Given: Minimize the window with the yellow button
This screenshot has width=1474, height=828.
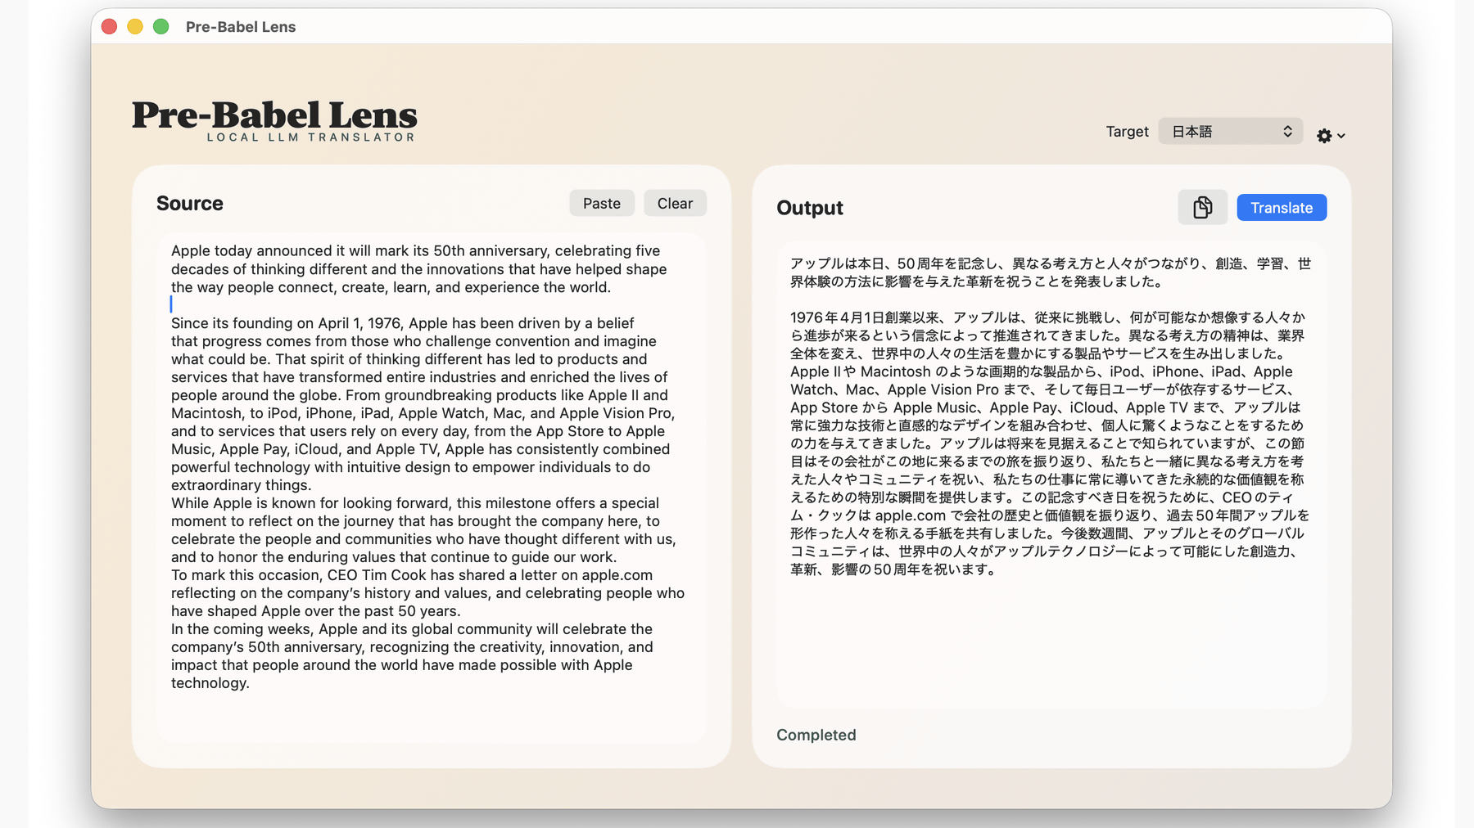Looking at the screenshot, I should (135, 27).
